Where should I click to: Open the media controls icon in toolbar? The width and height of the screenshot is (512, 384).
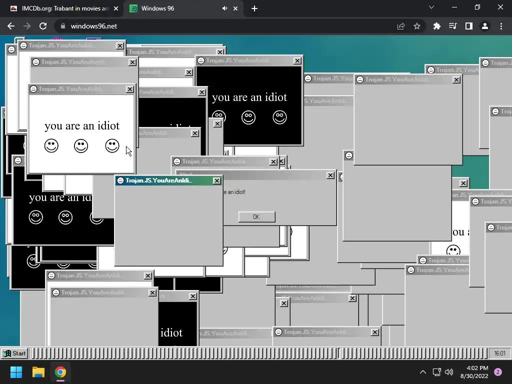[453, 26]
